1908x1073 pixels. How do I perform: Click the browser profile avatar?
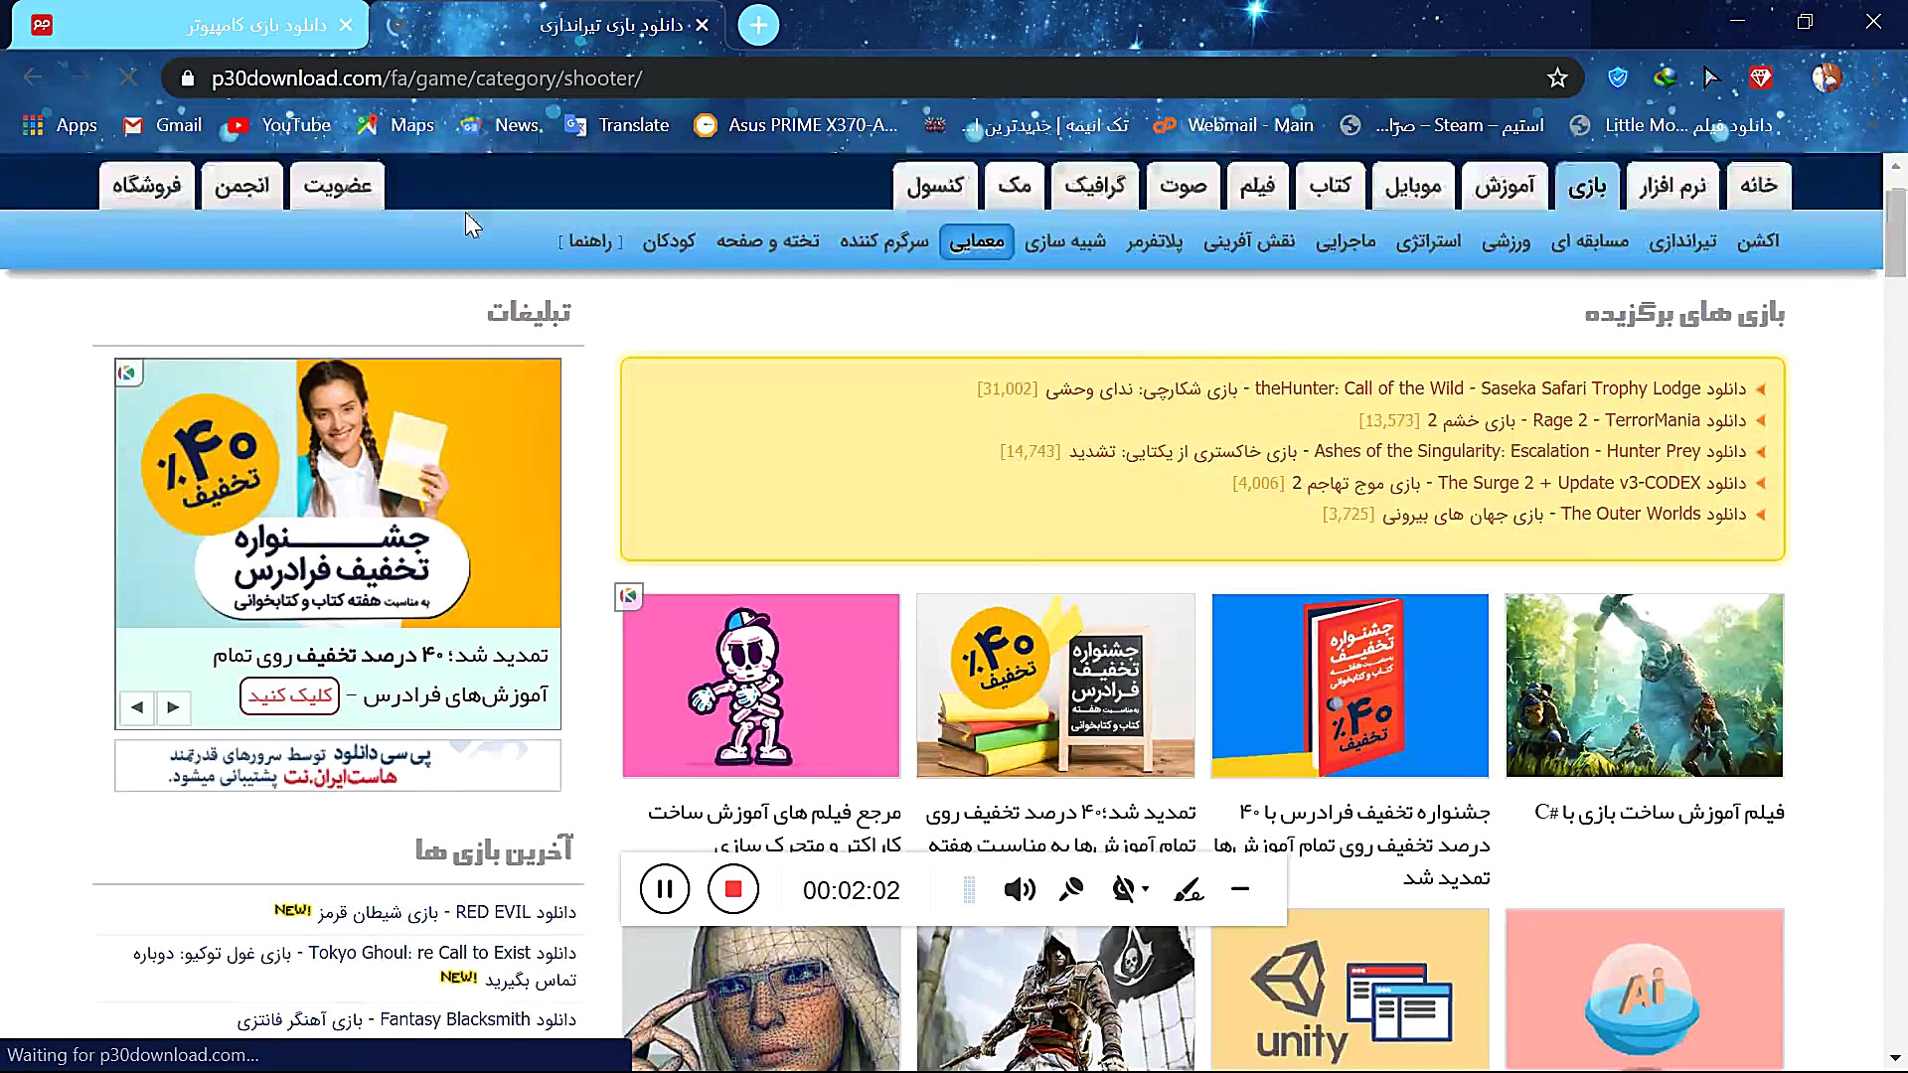point(1828,77)
